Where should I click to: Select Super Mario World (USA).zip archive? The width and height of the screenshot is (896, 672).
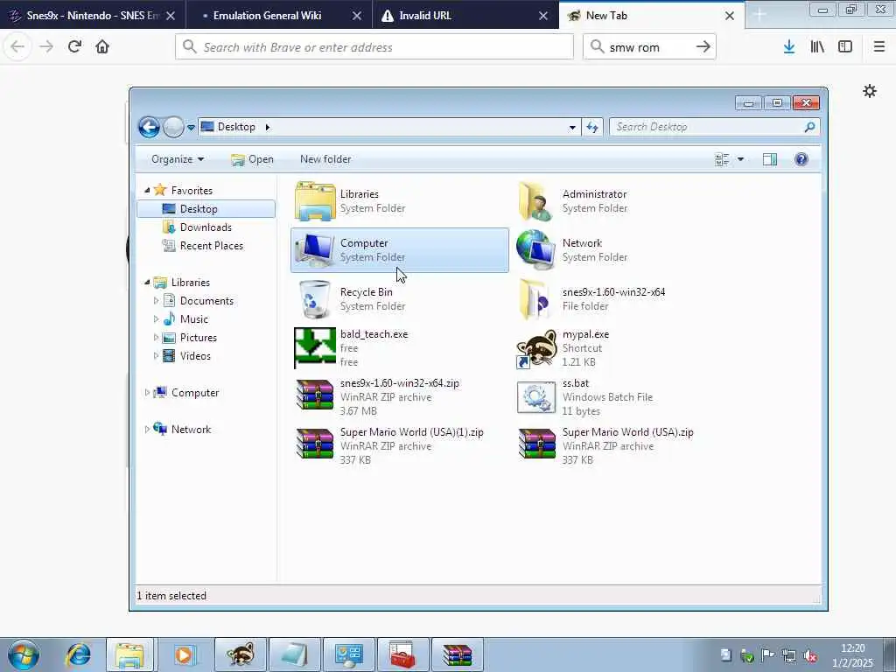point(605,445)
